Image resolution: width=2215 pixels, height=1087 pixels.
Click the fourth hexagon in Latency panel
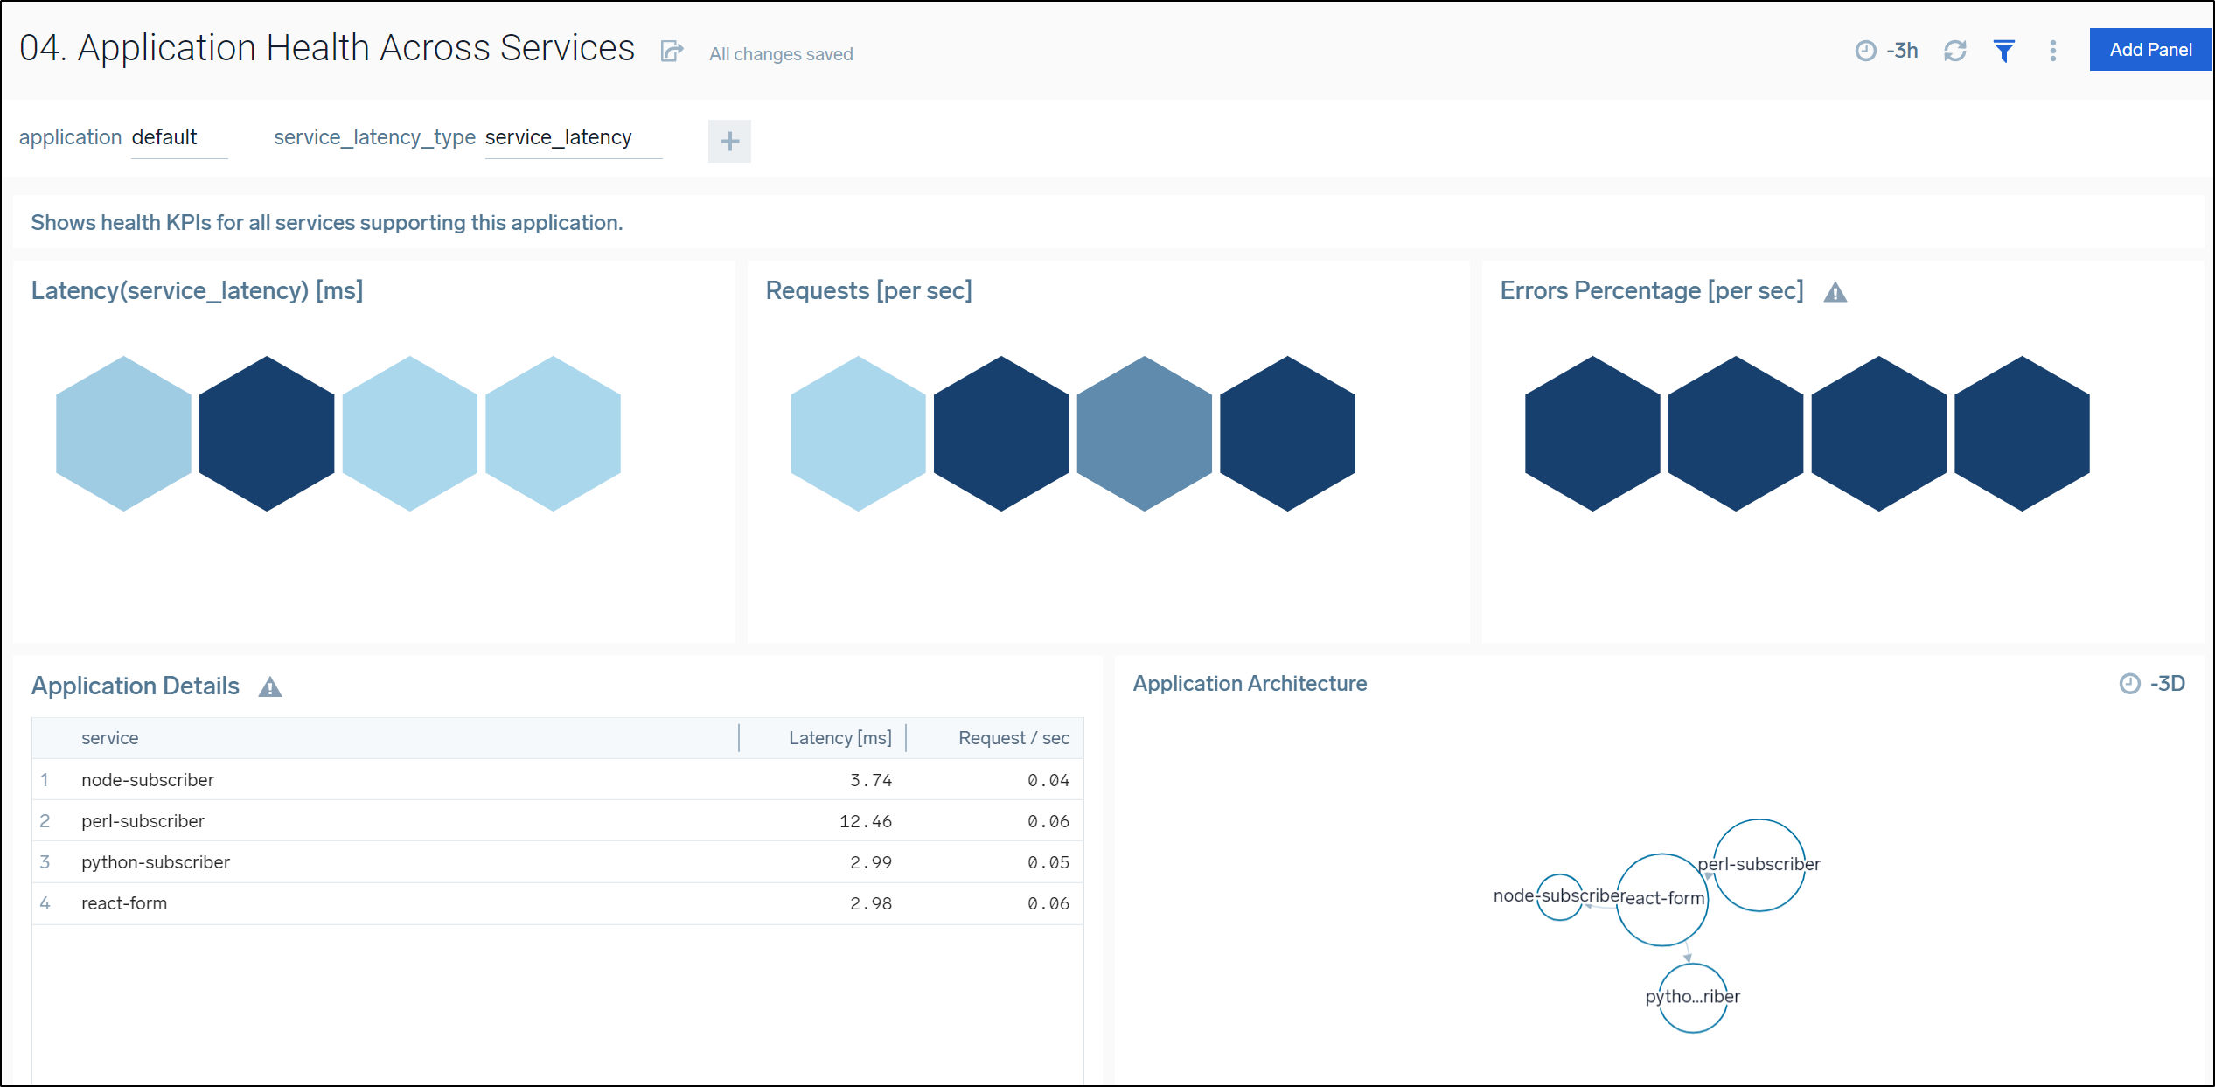tap(553, 434)
